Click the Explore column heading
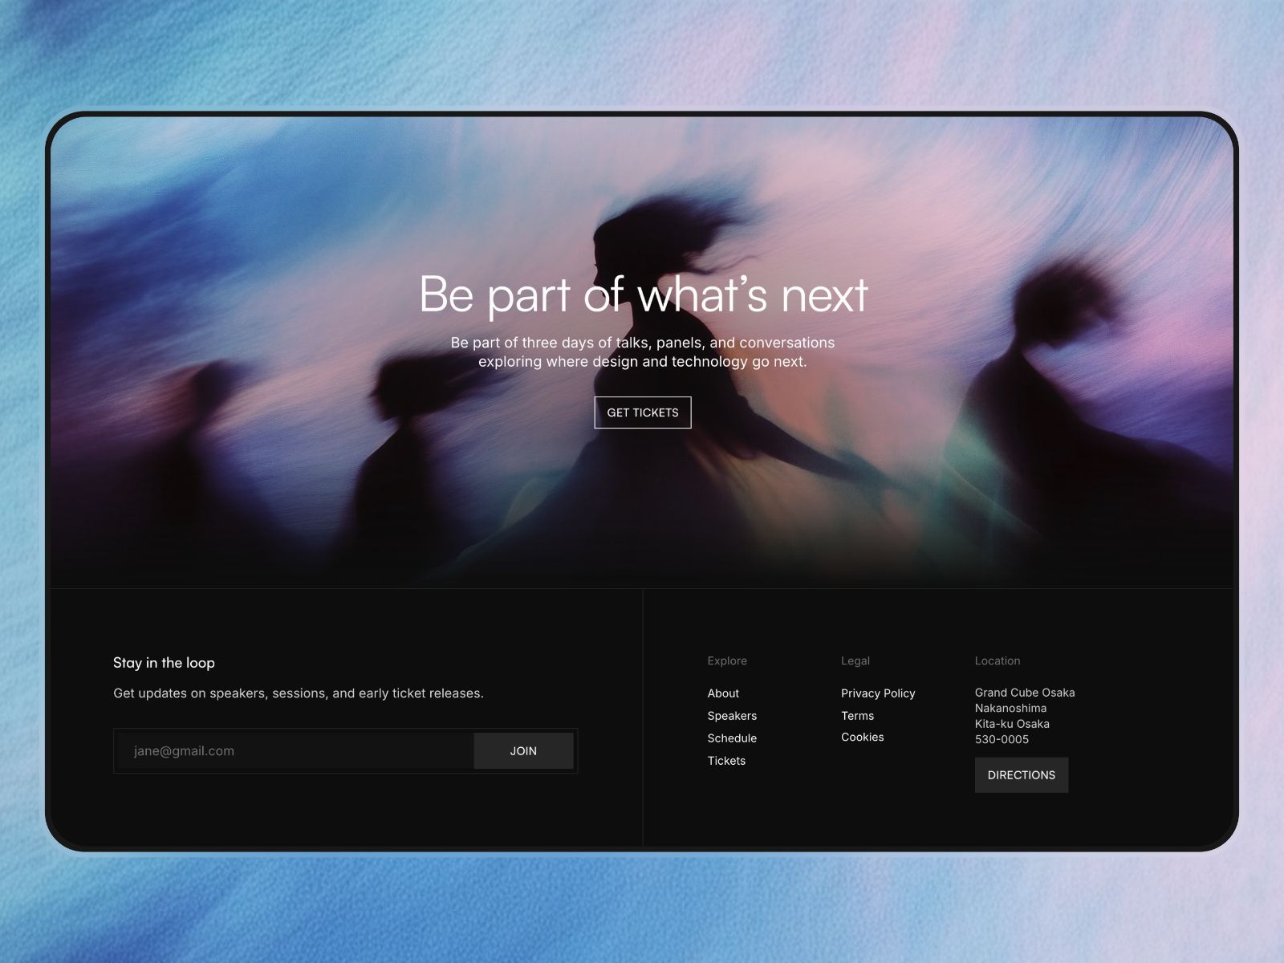Screen dimensions: 1284x963 pos(727,660)
